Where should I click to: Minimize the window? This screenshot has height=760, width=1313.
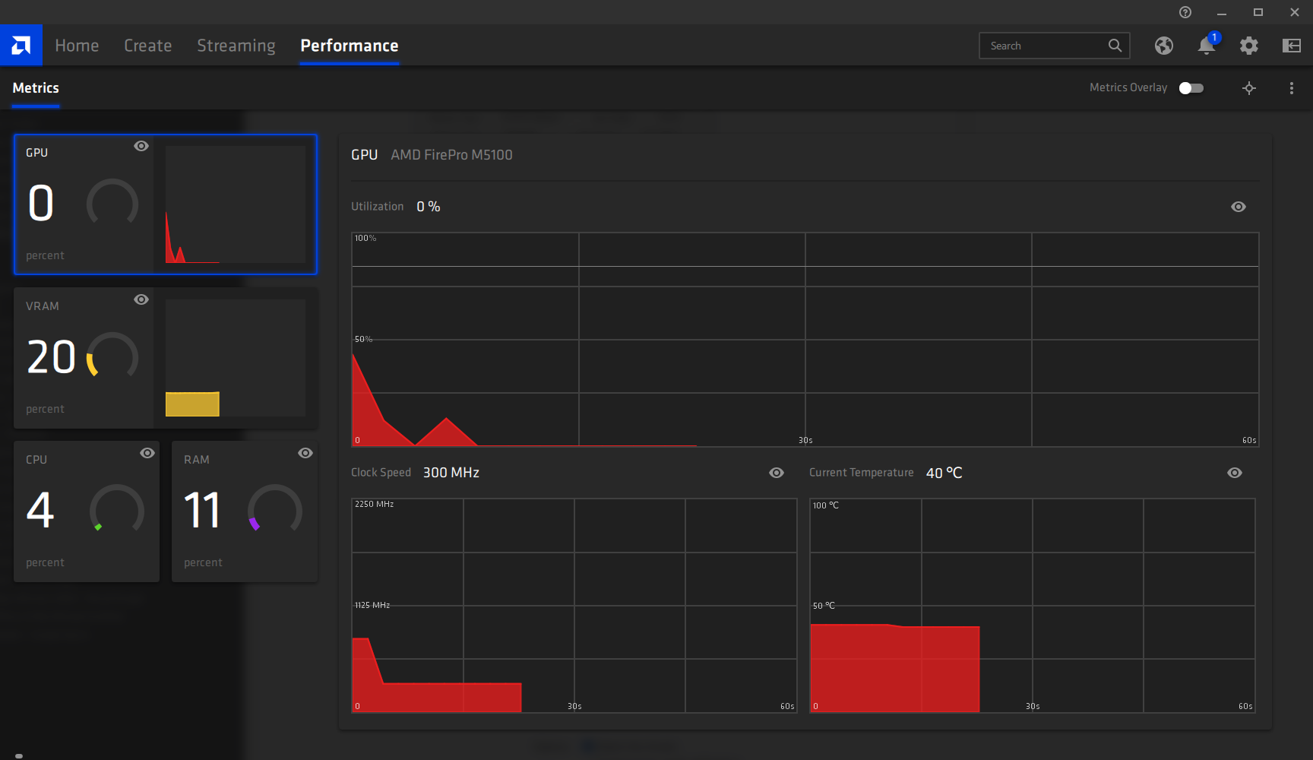[x=1222, y=12]
